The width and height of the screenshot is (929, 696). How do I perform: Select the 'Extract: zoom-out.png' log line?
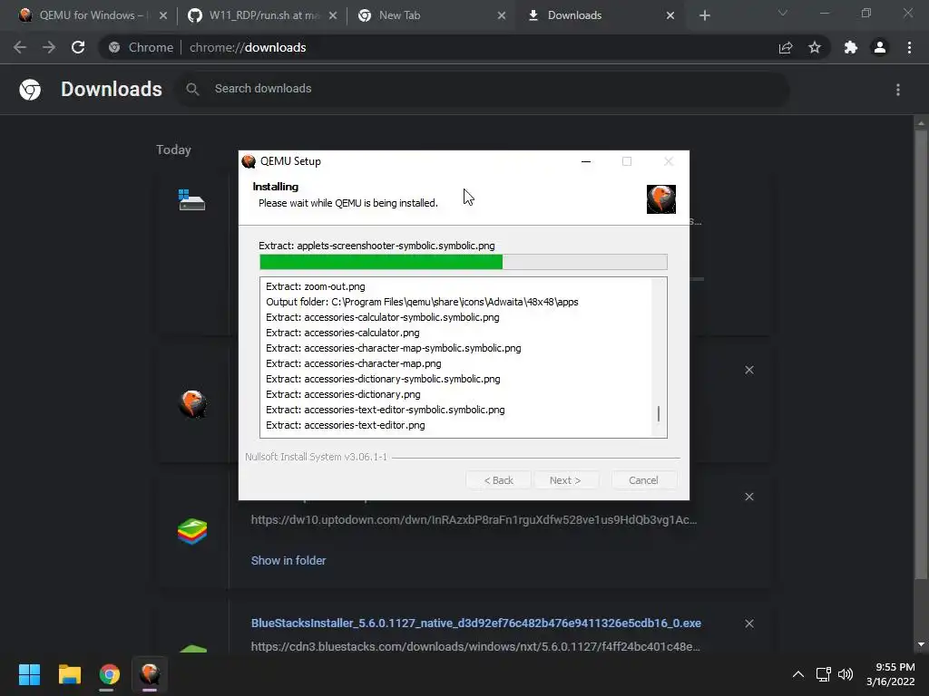315,286
